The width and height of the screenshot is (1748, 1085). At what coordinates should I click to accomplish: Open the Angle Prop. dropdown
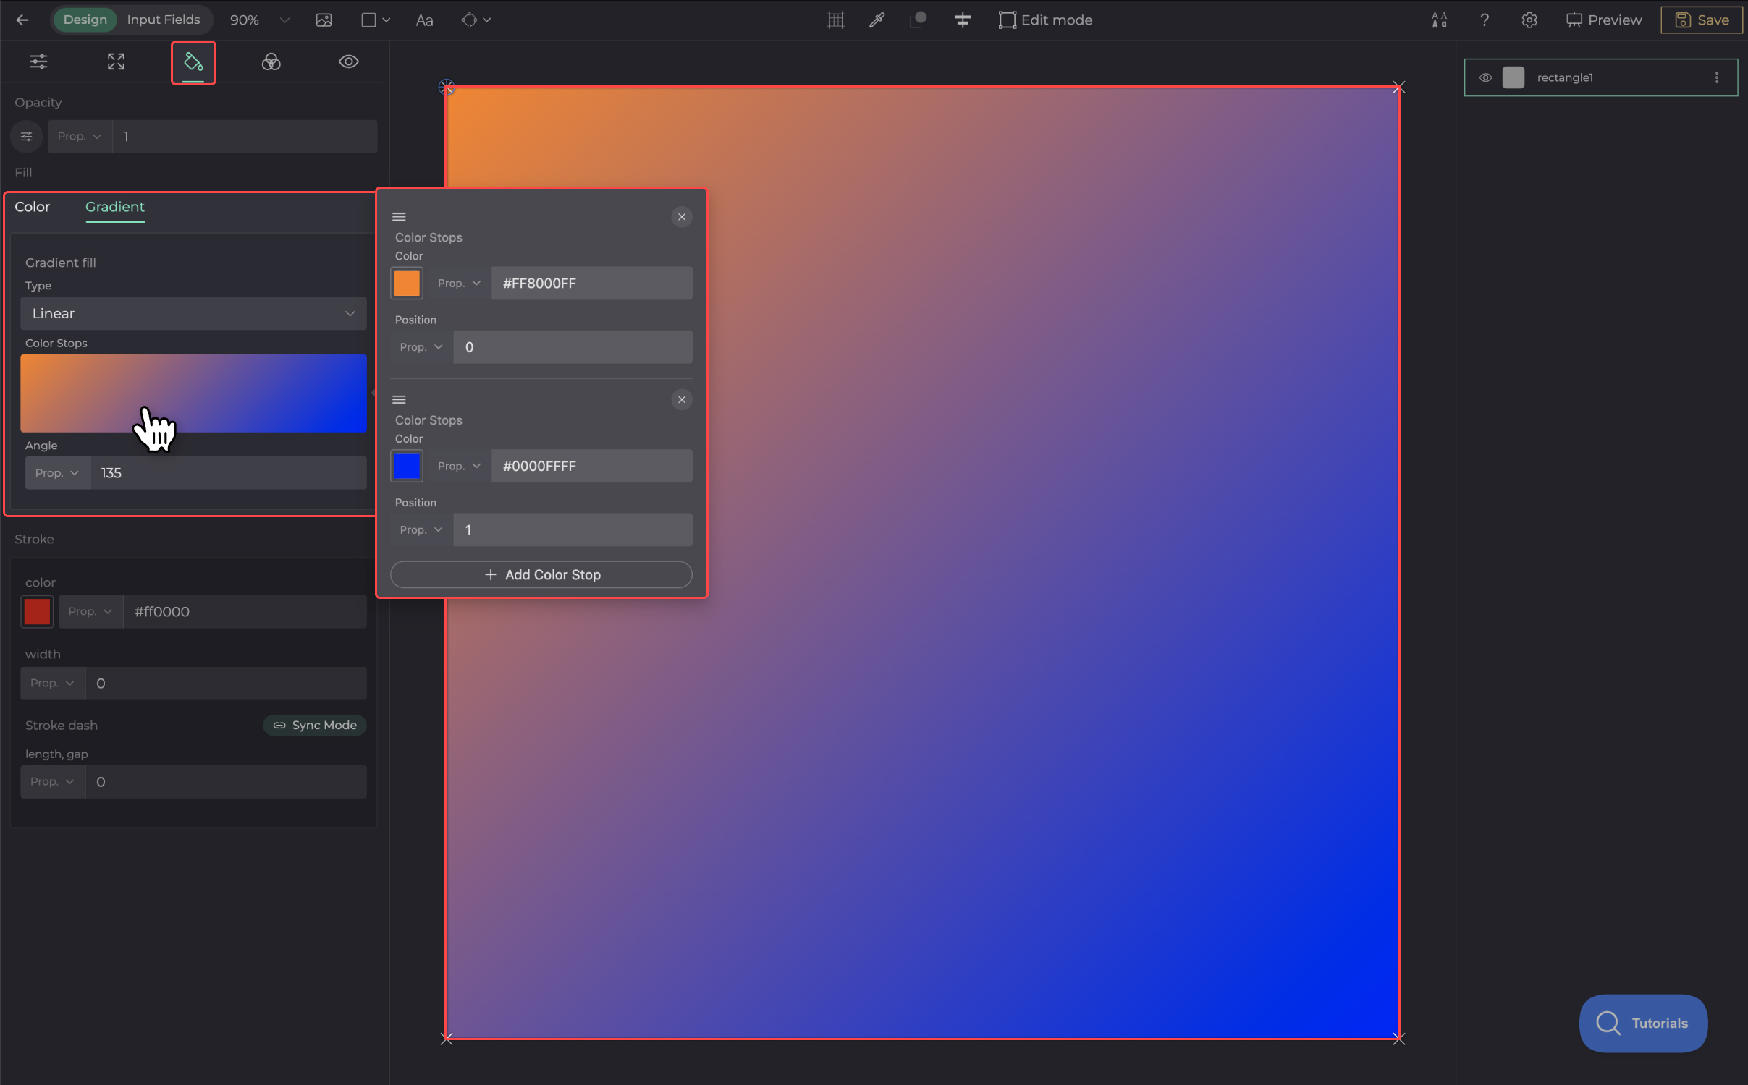coord(57,472)
